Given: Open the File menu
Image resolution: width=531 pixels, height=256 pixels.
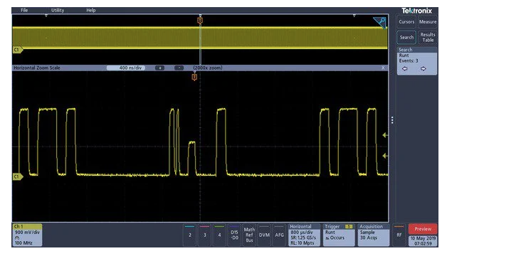Looking at the screenshot, I should tap(24, 10).
